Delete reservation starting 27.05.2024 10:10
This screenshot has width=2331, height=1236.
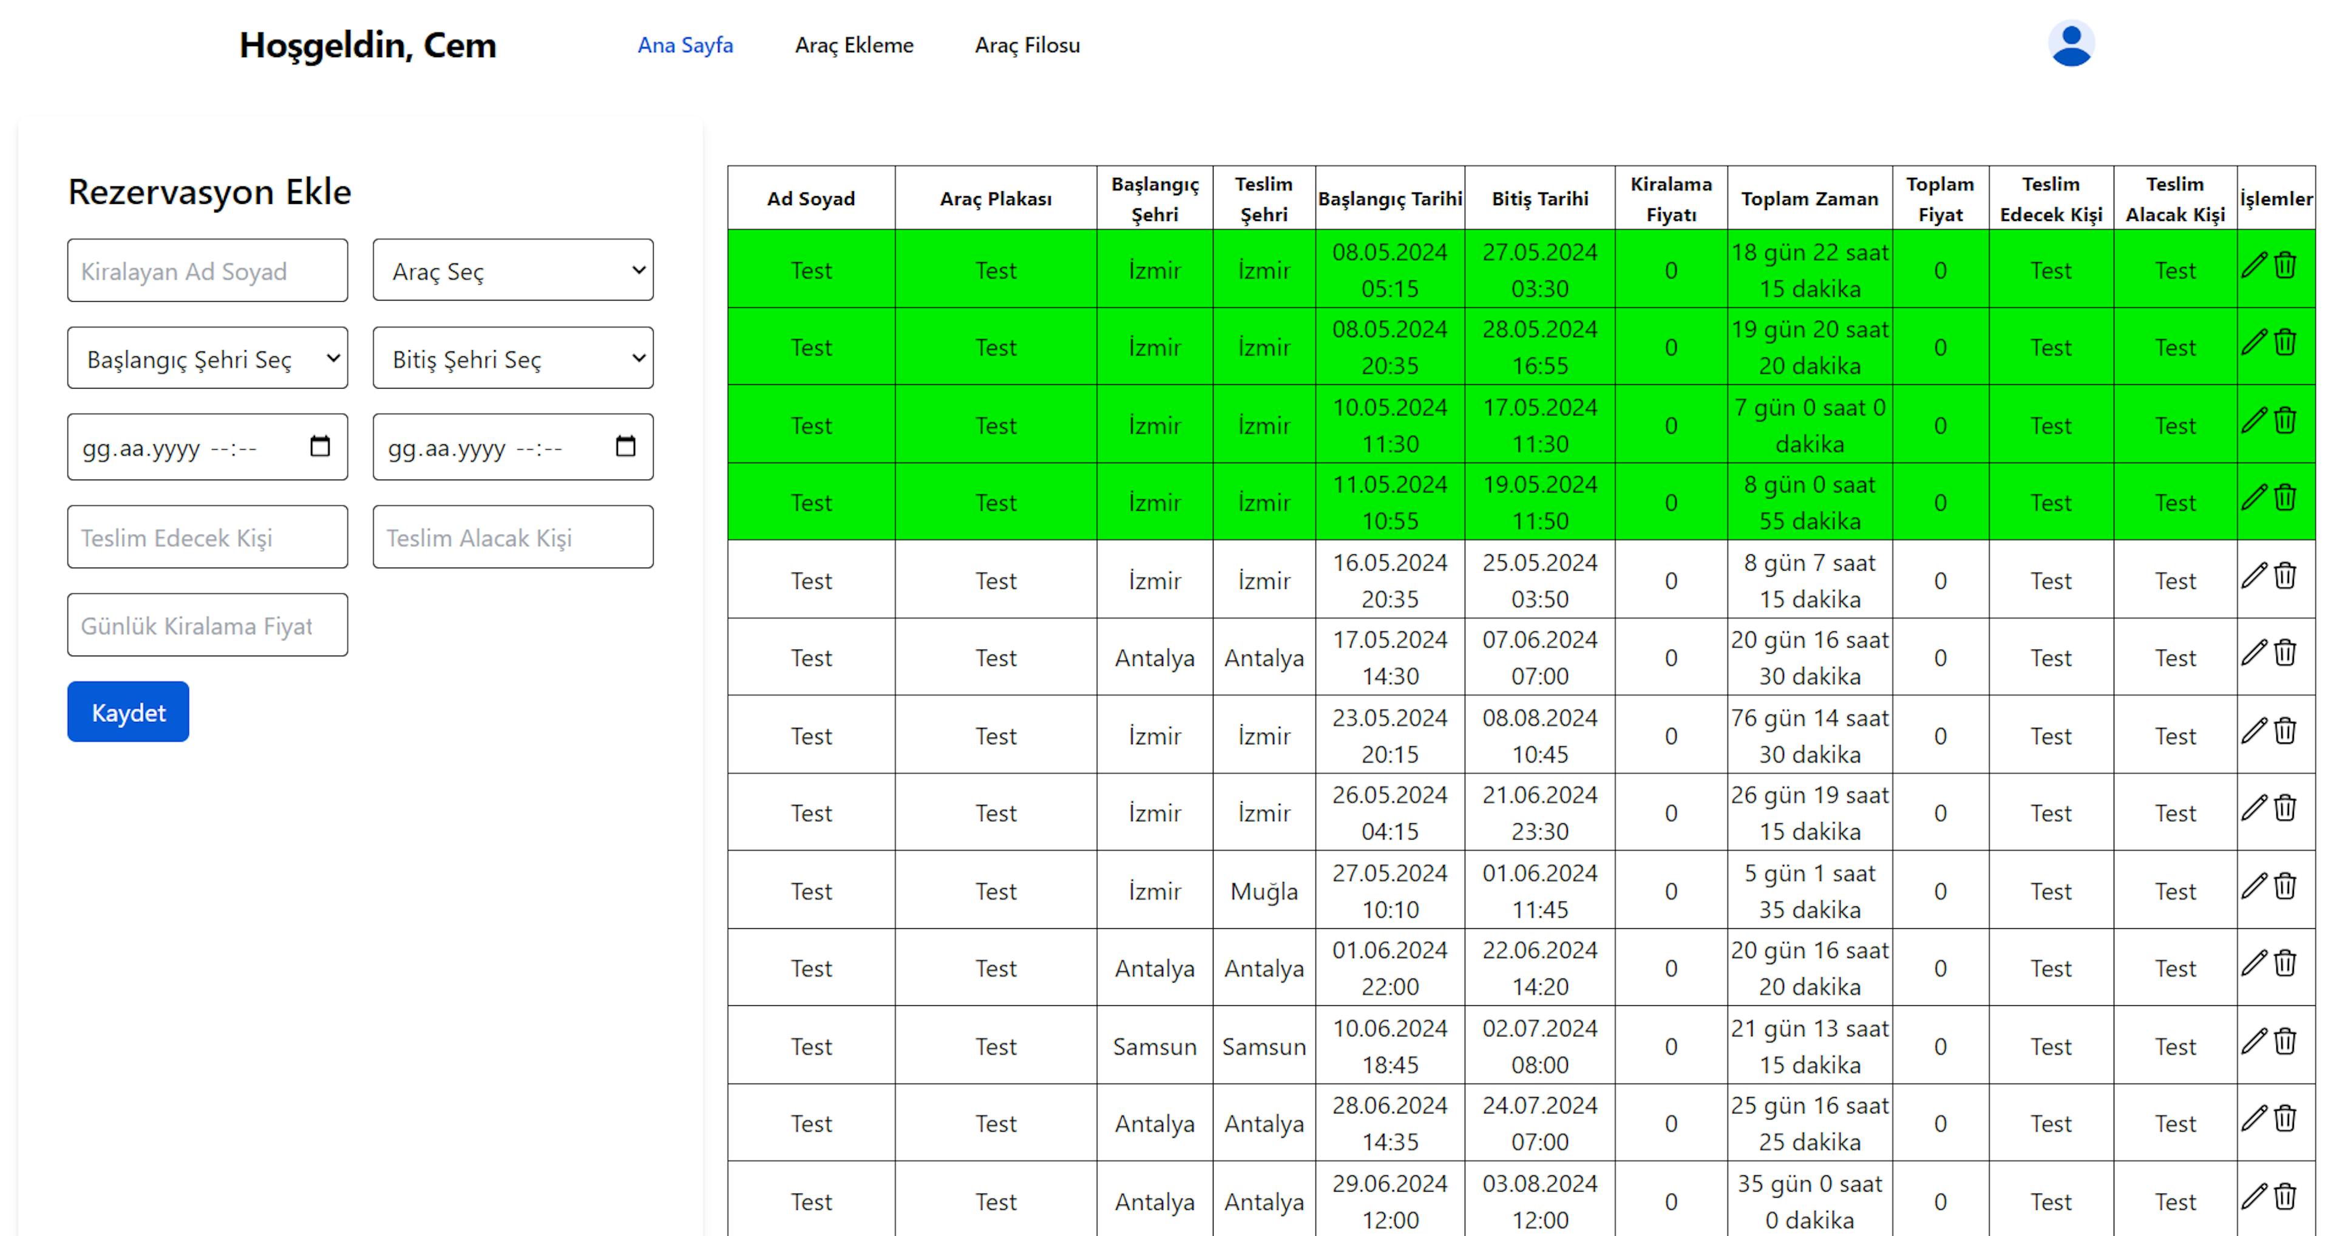2285,885
